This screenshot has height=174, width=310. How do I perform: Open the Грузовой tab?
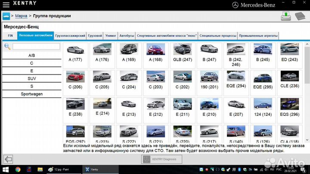pyautogui.click(x=95, y=36)
